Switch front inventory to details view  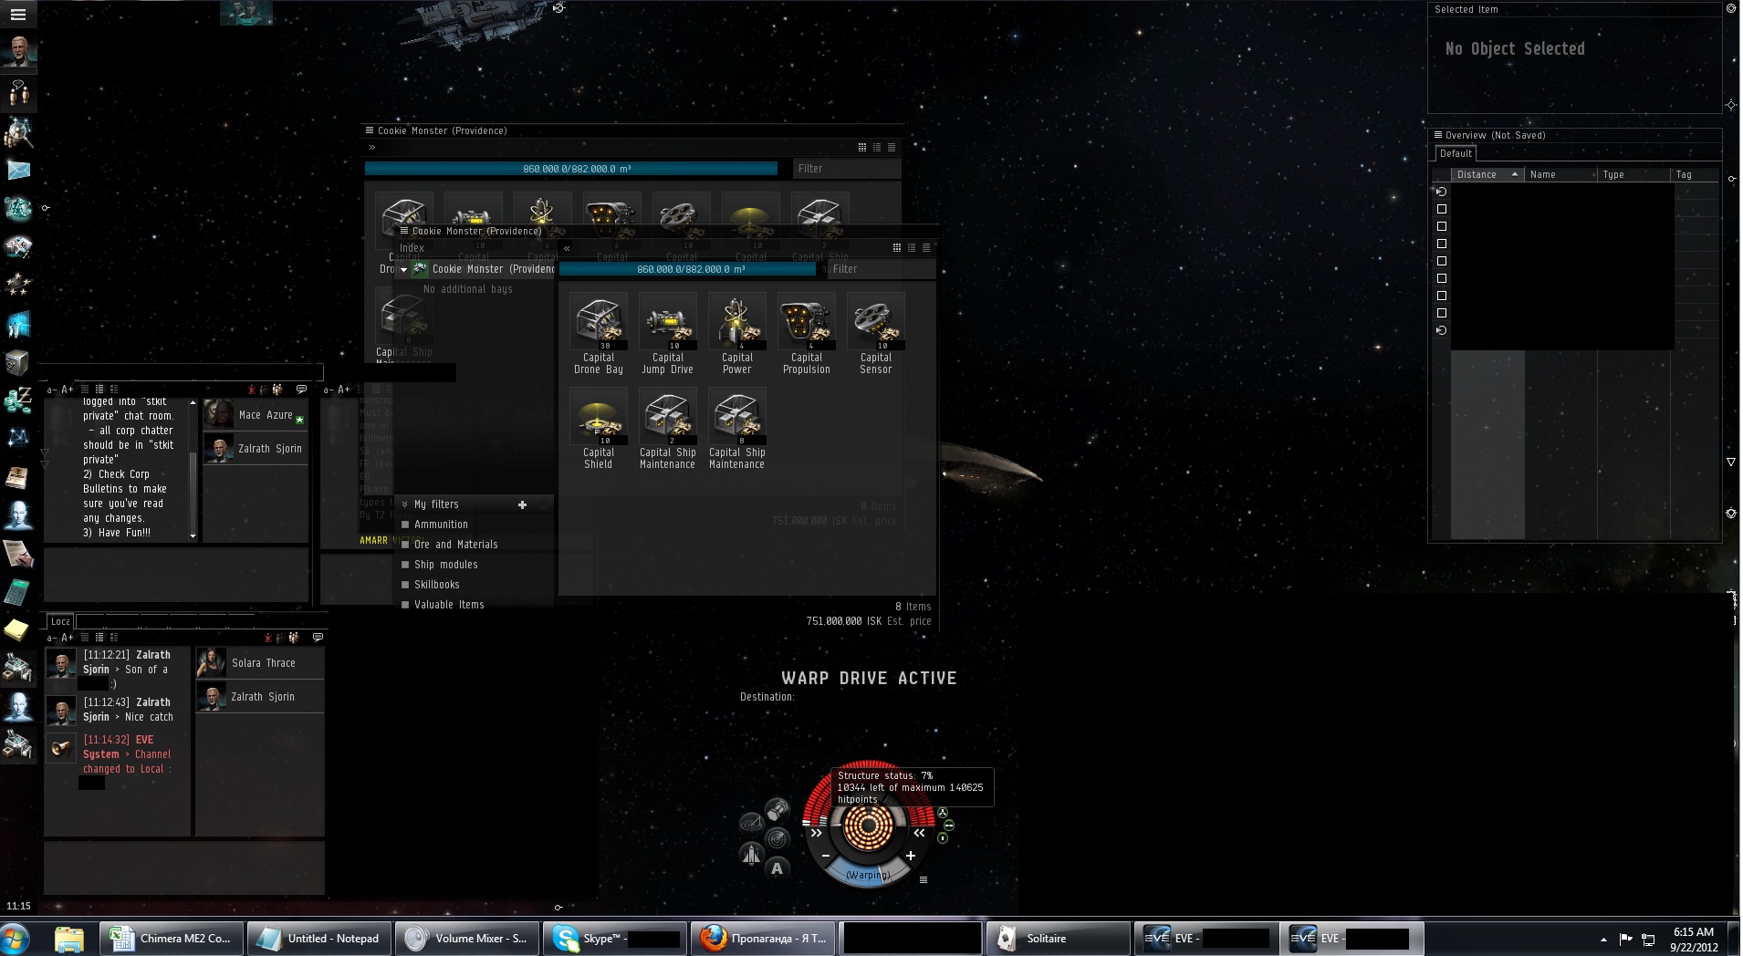912,247
